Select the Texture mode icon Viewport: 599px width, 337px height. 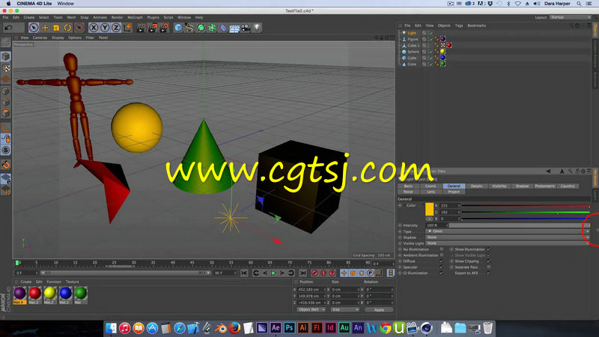click(6, 68)
